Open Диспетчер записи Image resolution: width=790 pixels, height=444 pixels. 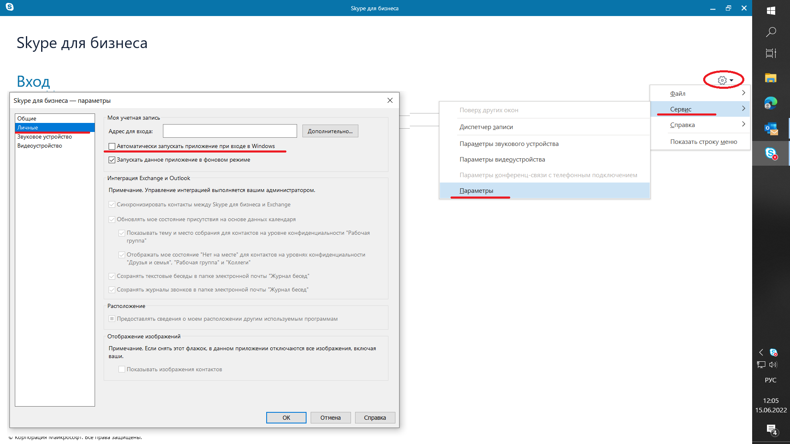[x=545, y=127]
